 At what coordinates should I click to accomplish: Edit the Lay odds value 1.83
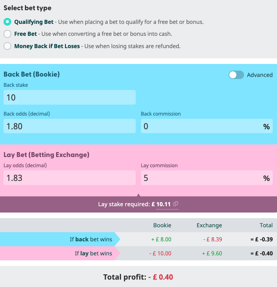[x=69, y=178]
